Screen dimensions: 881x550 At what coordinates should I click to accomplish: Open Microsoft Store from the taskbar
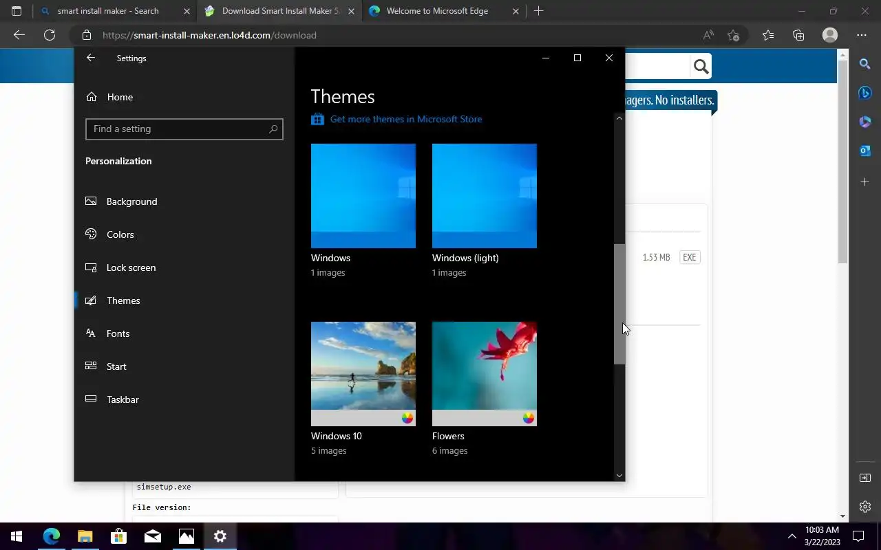click(118, 536)
